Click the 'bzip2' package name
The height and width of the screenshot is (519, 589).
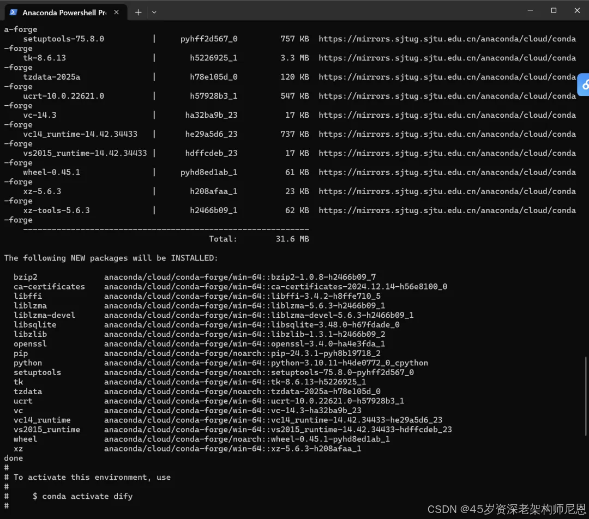coord(26,277)
